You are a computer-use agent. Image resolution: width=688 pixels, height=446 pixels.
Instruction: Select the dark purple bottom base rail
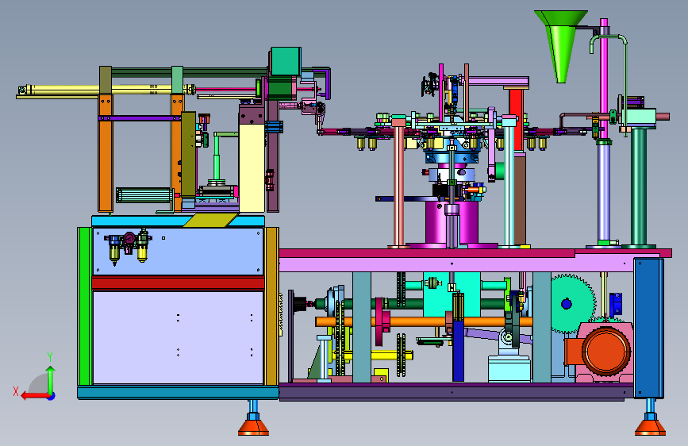point(456,390)
